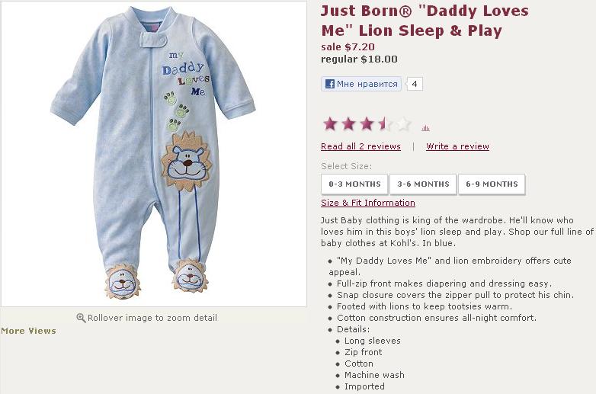The width and height of the screenshot is (596, 394).
Task: Click the magnifier icon beside Rollover image text
Action: tap(81, 318)
